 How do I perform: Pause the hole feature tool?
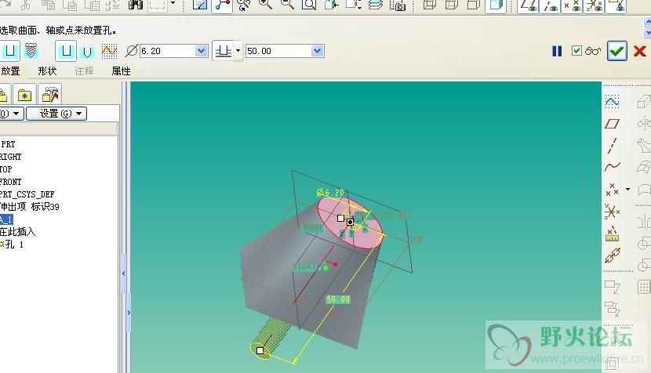(x=557, y=51)
